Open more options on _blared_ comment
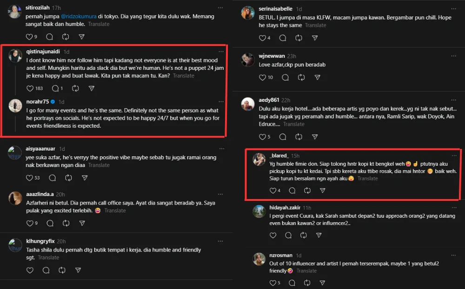Screen dimensions: 465x289 click(x=454, y=156)
